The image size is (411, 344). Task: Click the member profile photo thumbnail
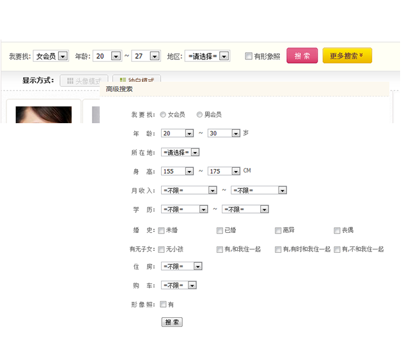coord(43,115)
